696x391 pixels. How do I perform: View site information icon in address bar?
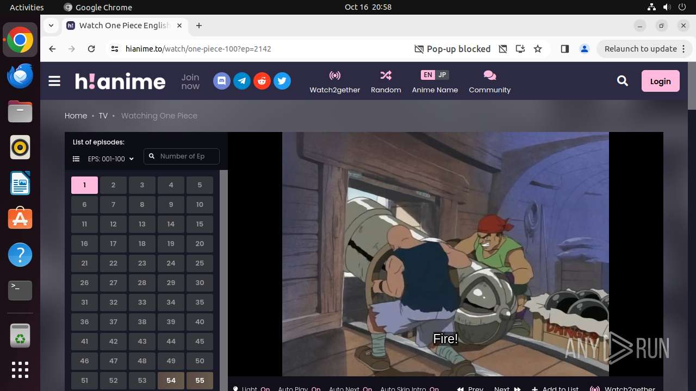click(114, 49)
